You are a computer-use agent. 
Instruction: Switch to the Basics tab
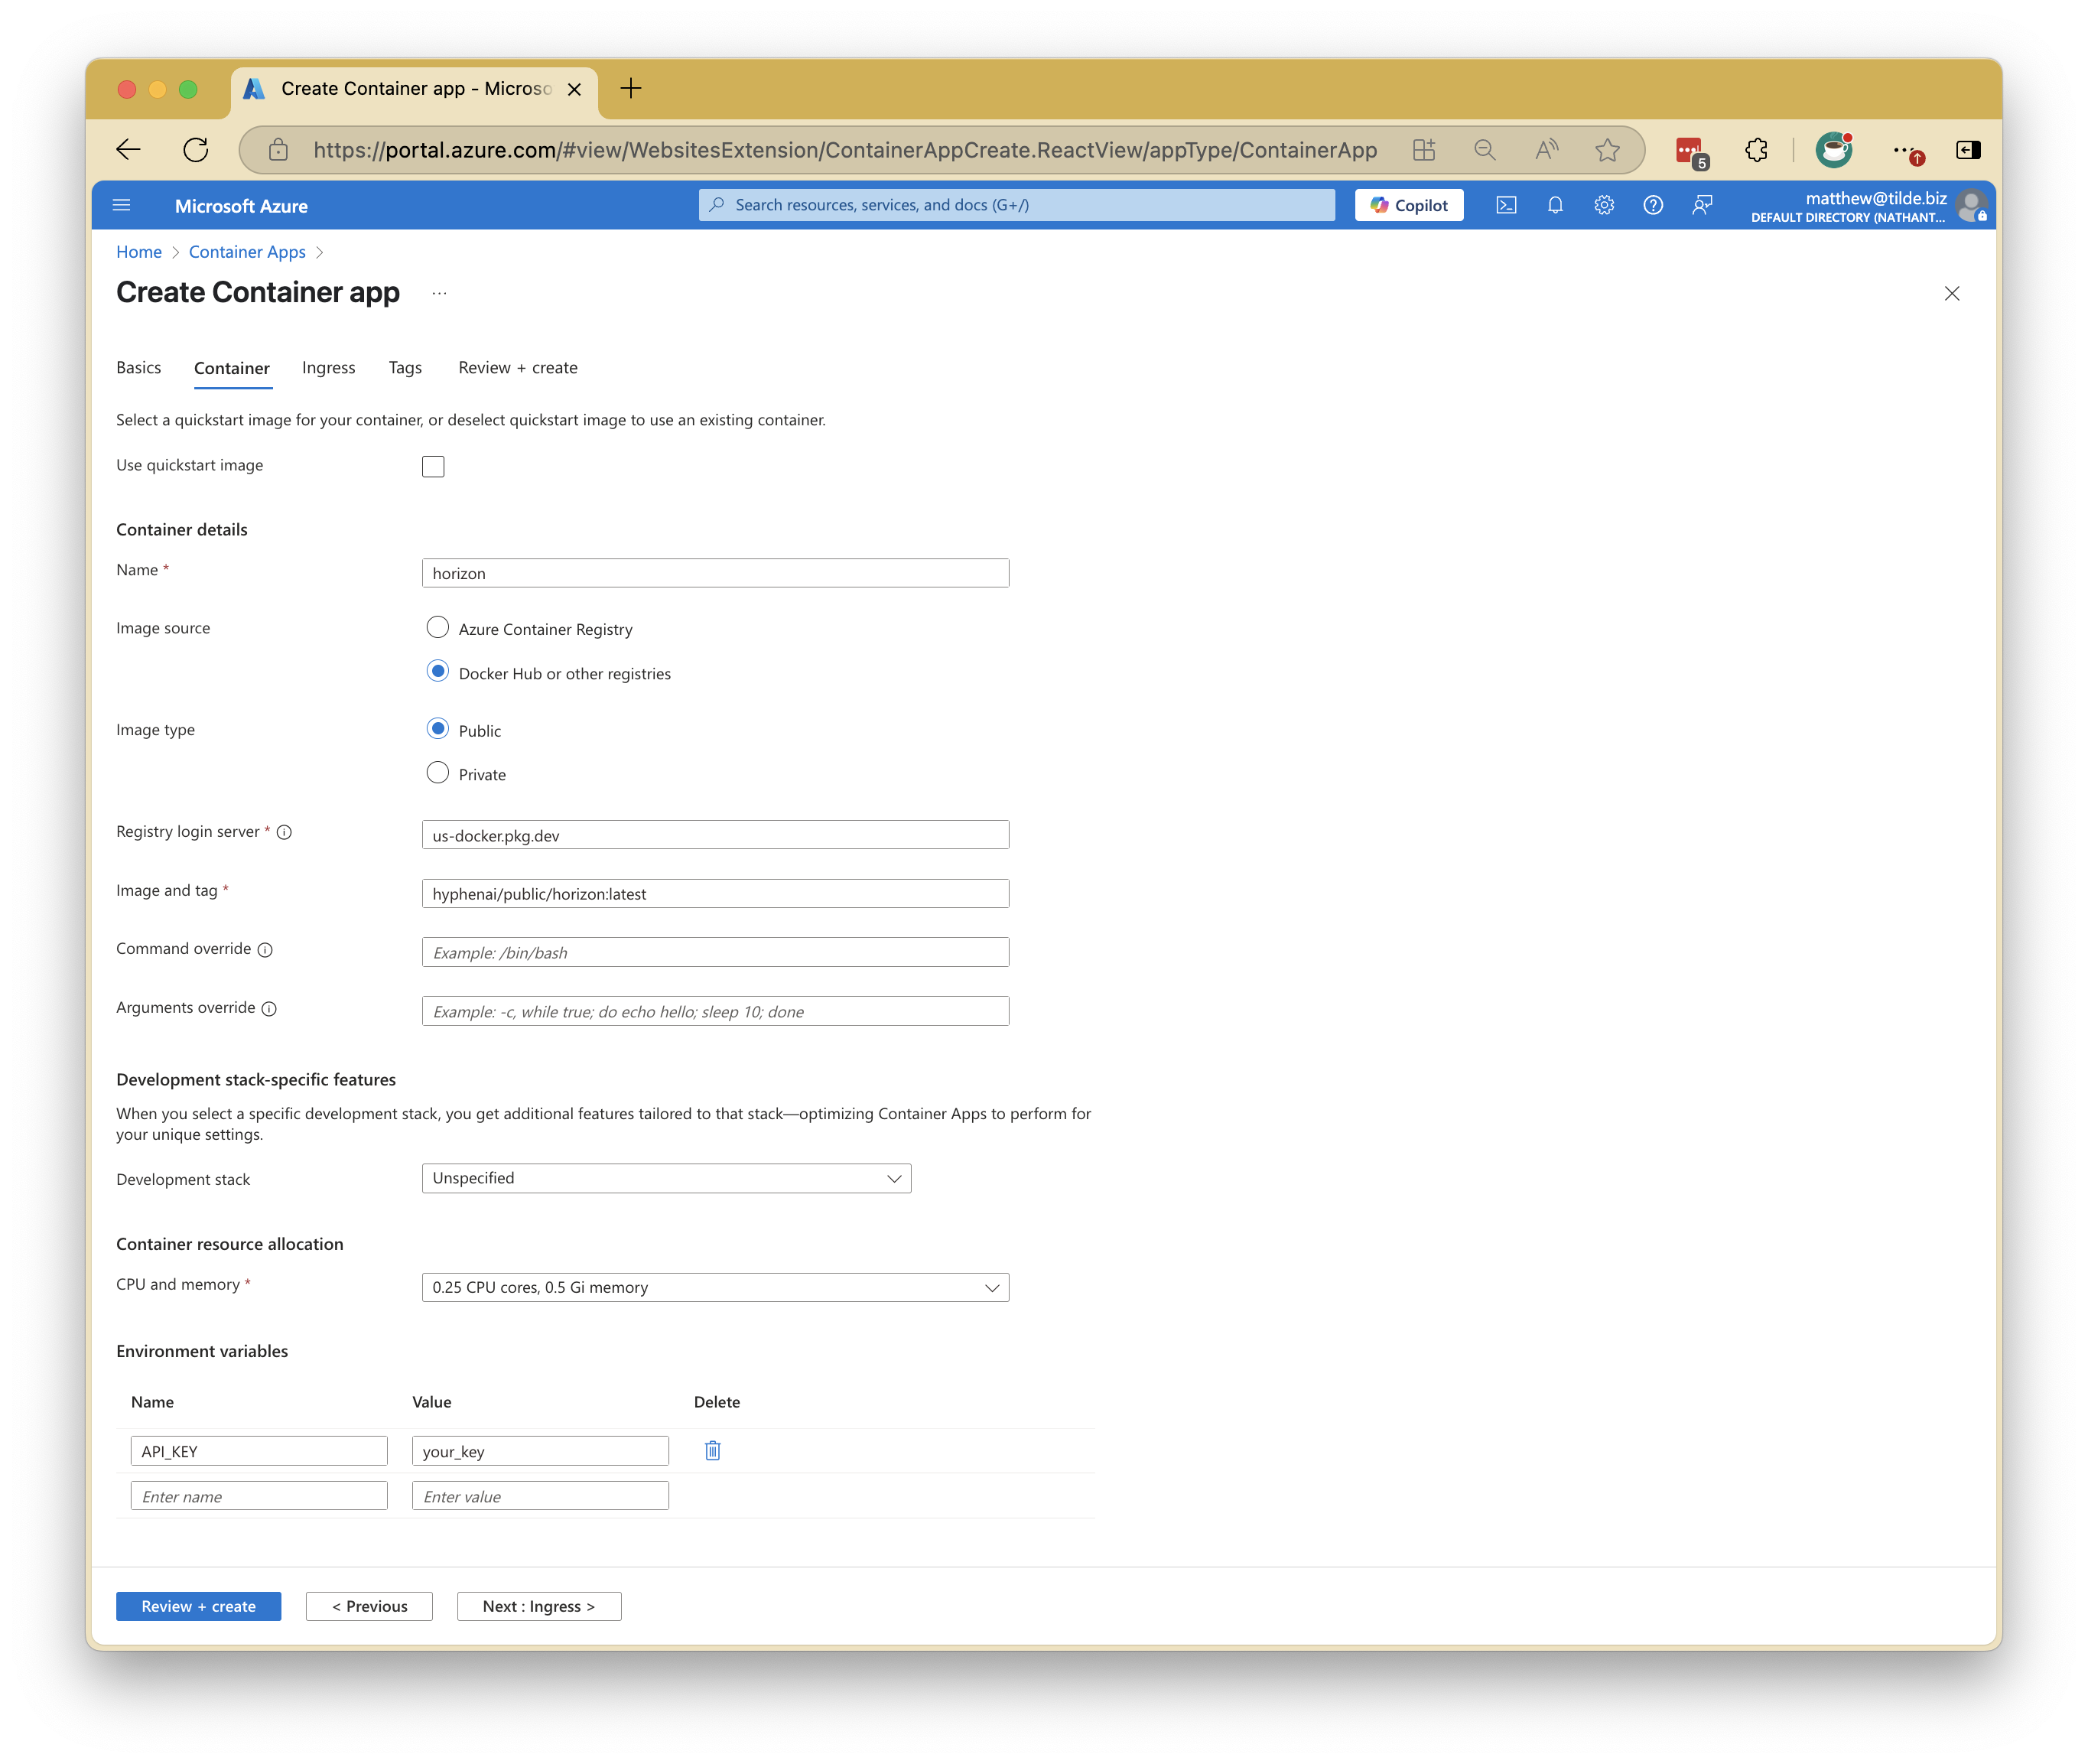coord(138,367)
